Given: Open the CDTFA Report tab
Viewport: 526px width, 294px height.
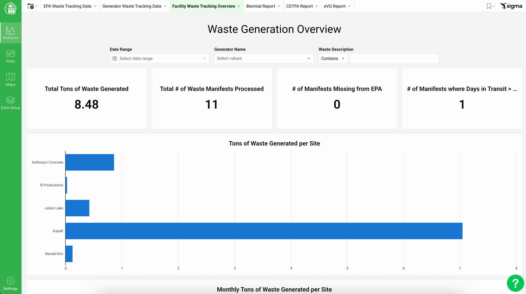Looking at the screenshot, I should point(302,6).
